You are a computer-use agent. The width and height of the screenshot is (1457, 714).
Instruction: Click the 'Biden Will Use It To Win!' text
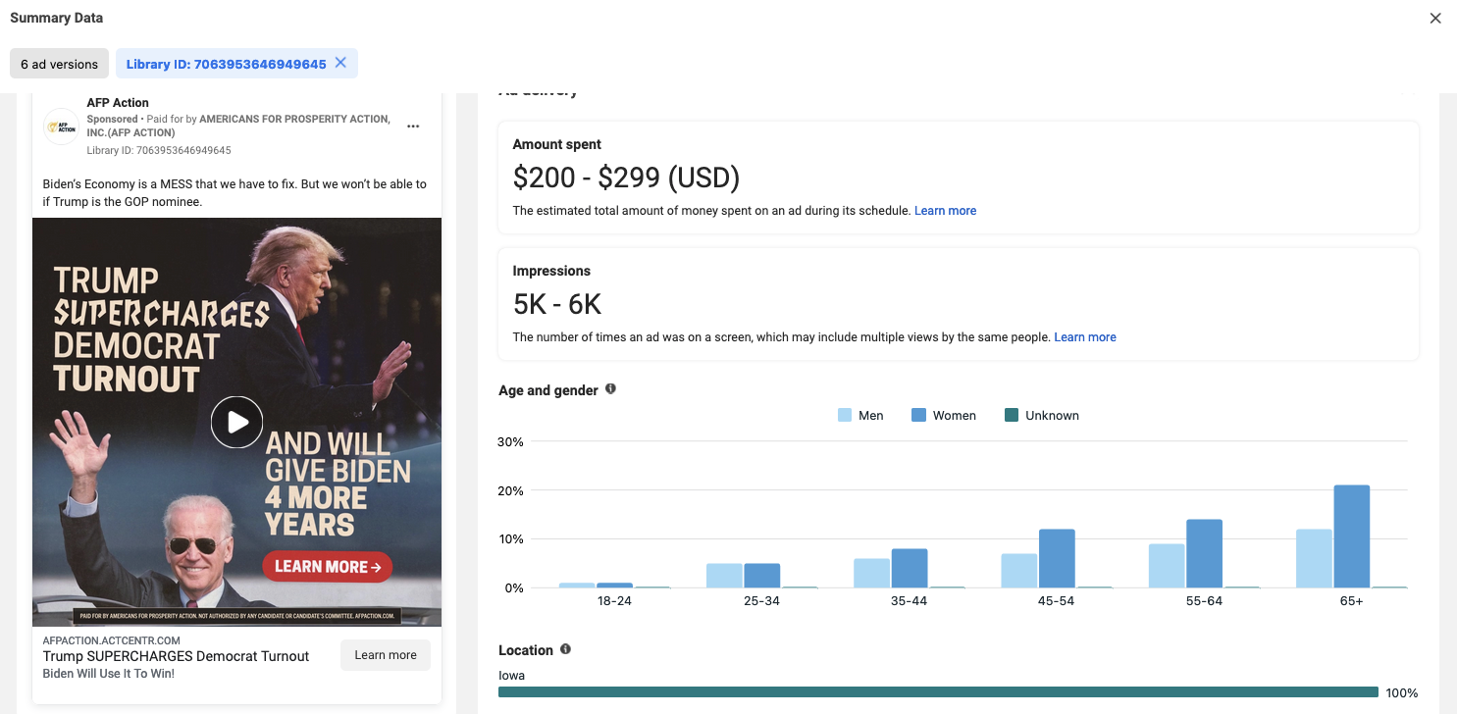click(109, 674)
